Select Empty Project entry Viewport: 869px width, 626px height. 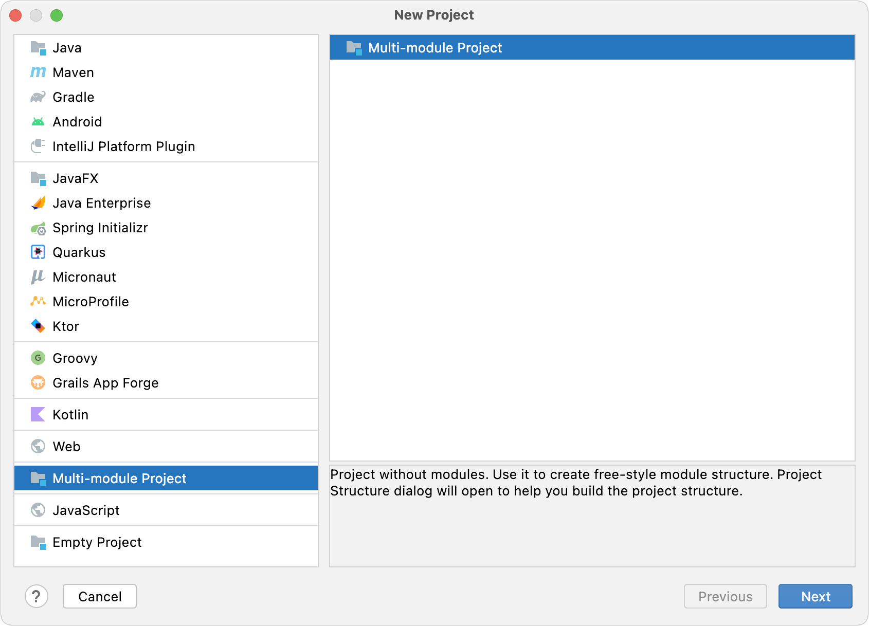166,542
